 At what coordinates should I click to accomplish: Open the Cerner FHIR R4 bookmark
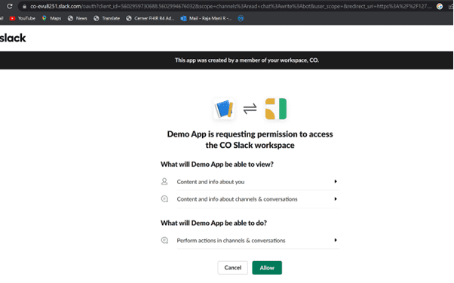pyautogui.click(x=150, y=18)
